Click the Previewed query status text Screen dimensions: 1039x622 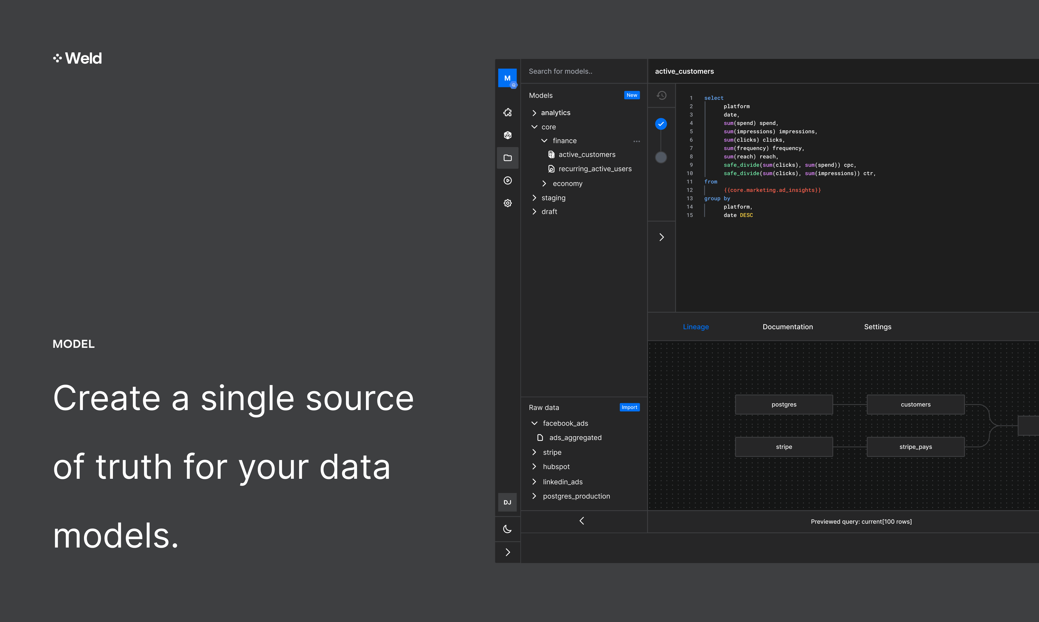tap(861, 522)
